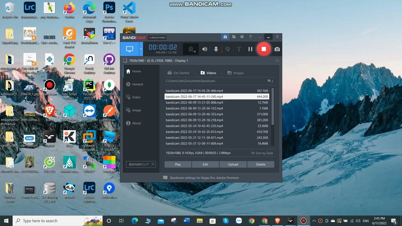Take a screenshot with the camera icon
Image resolution: width=402 pixels, height=226 pixels.
277,49
